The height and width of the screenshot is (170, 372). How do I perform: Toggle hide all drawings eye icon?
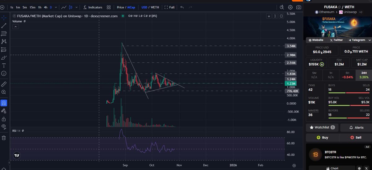(4, 126)
